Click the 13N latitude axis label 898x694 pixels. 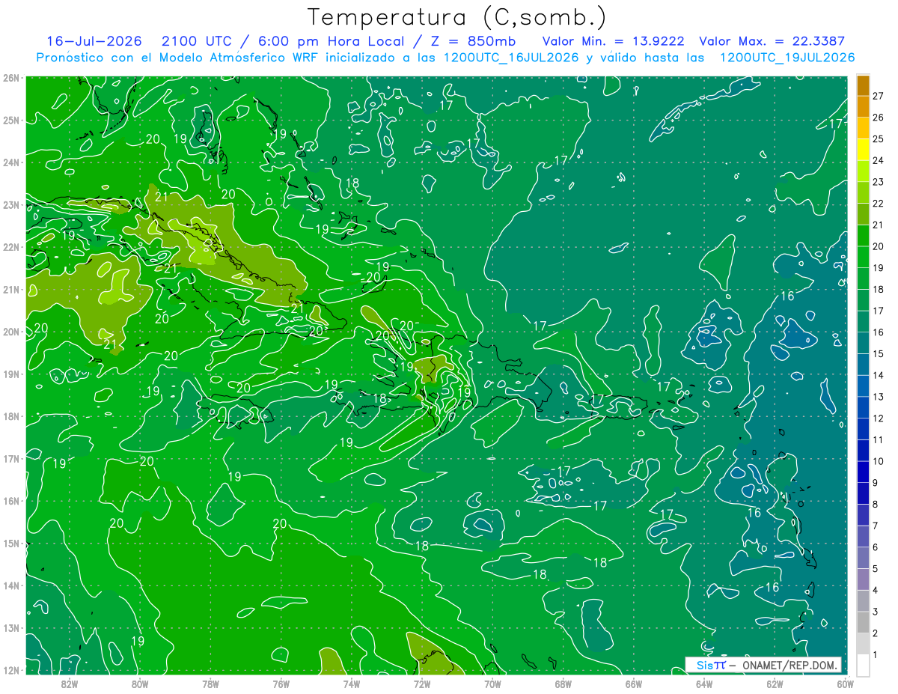coord(10,627)
